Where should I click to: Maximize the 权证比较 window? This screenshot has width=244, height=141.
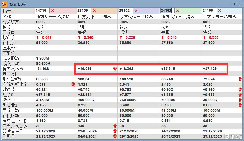(x=236, y=4)
